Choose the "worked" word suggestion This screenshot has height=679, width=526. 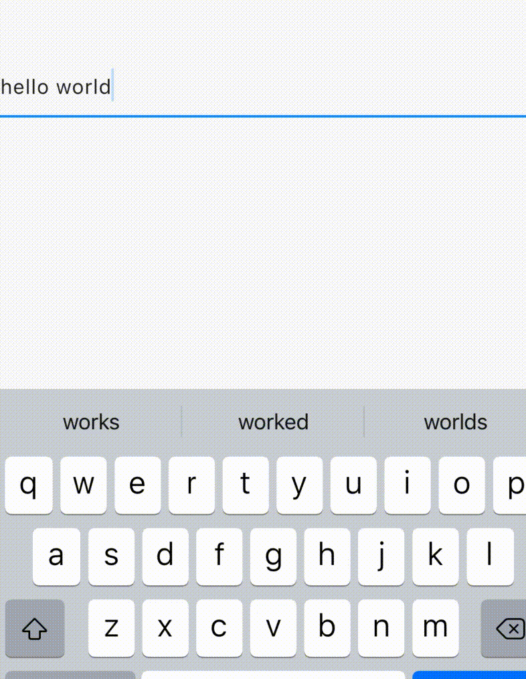click(273, 422)
